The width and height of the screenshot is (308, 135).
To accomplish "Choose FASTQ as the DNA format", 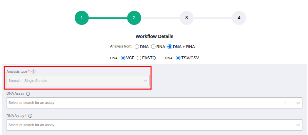I will click(139, 58).
